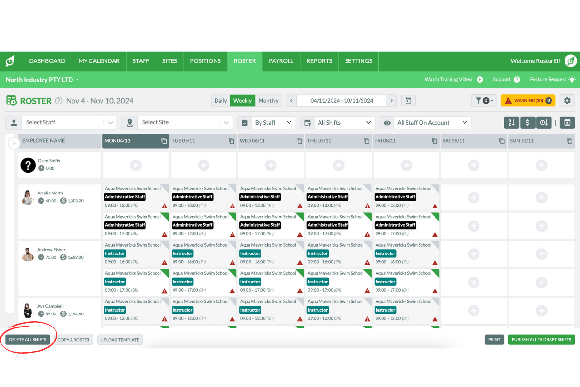Viewport: 580px width, 387px height.
Task: Click the date range 04/11/2024 - 10/11/2024 field
Action: coord(342,101)
